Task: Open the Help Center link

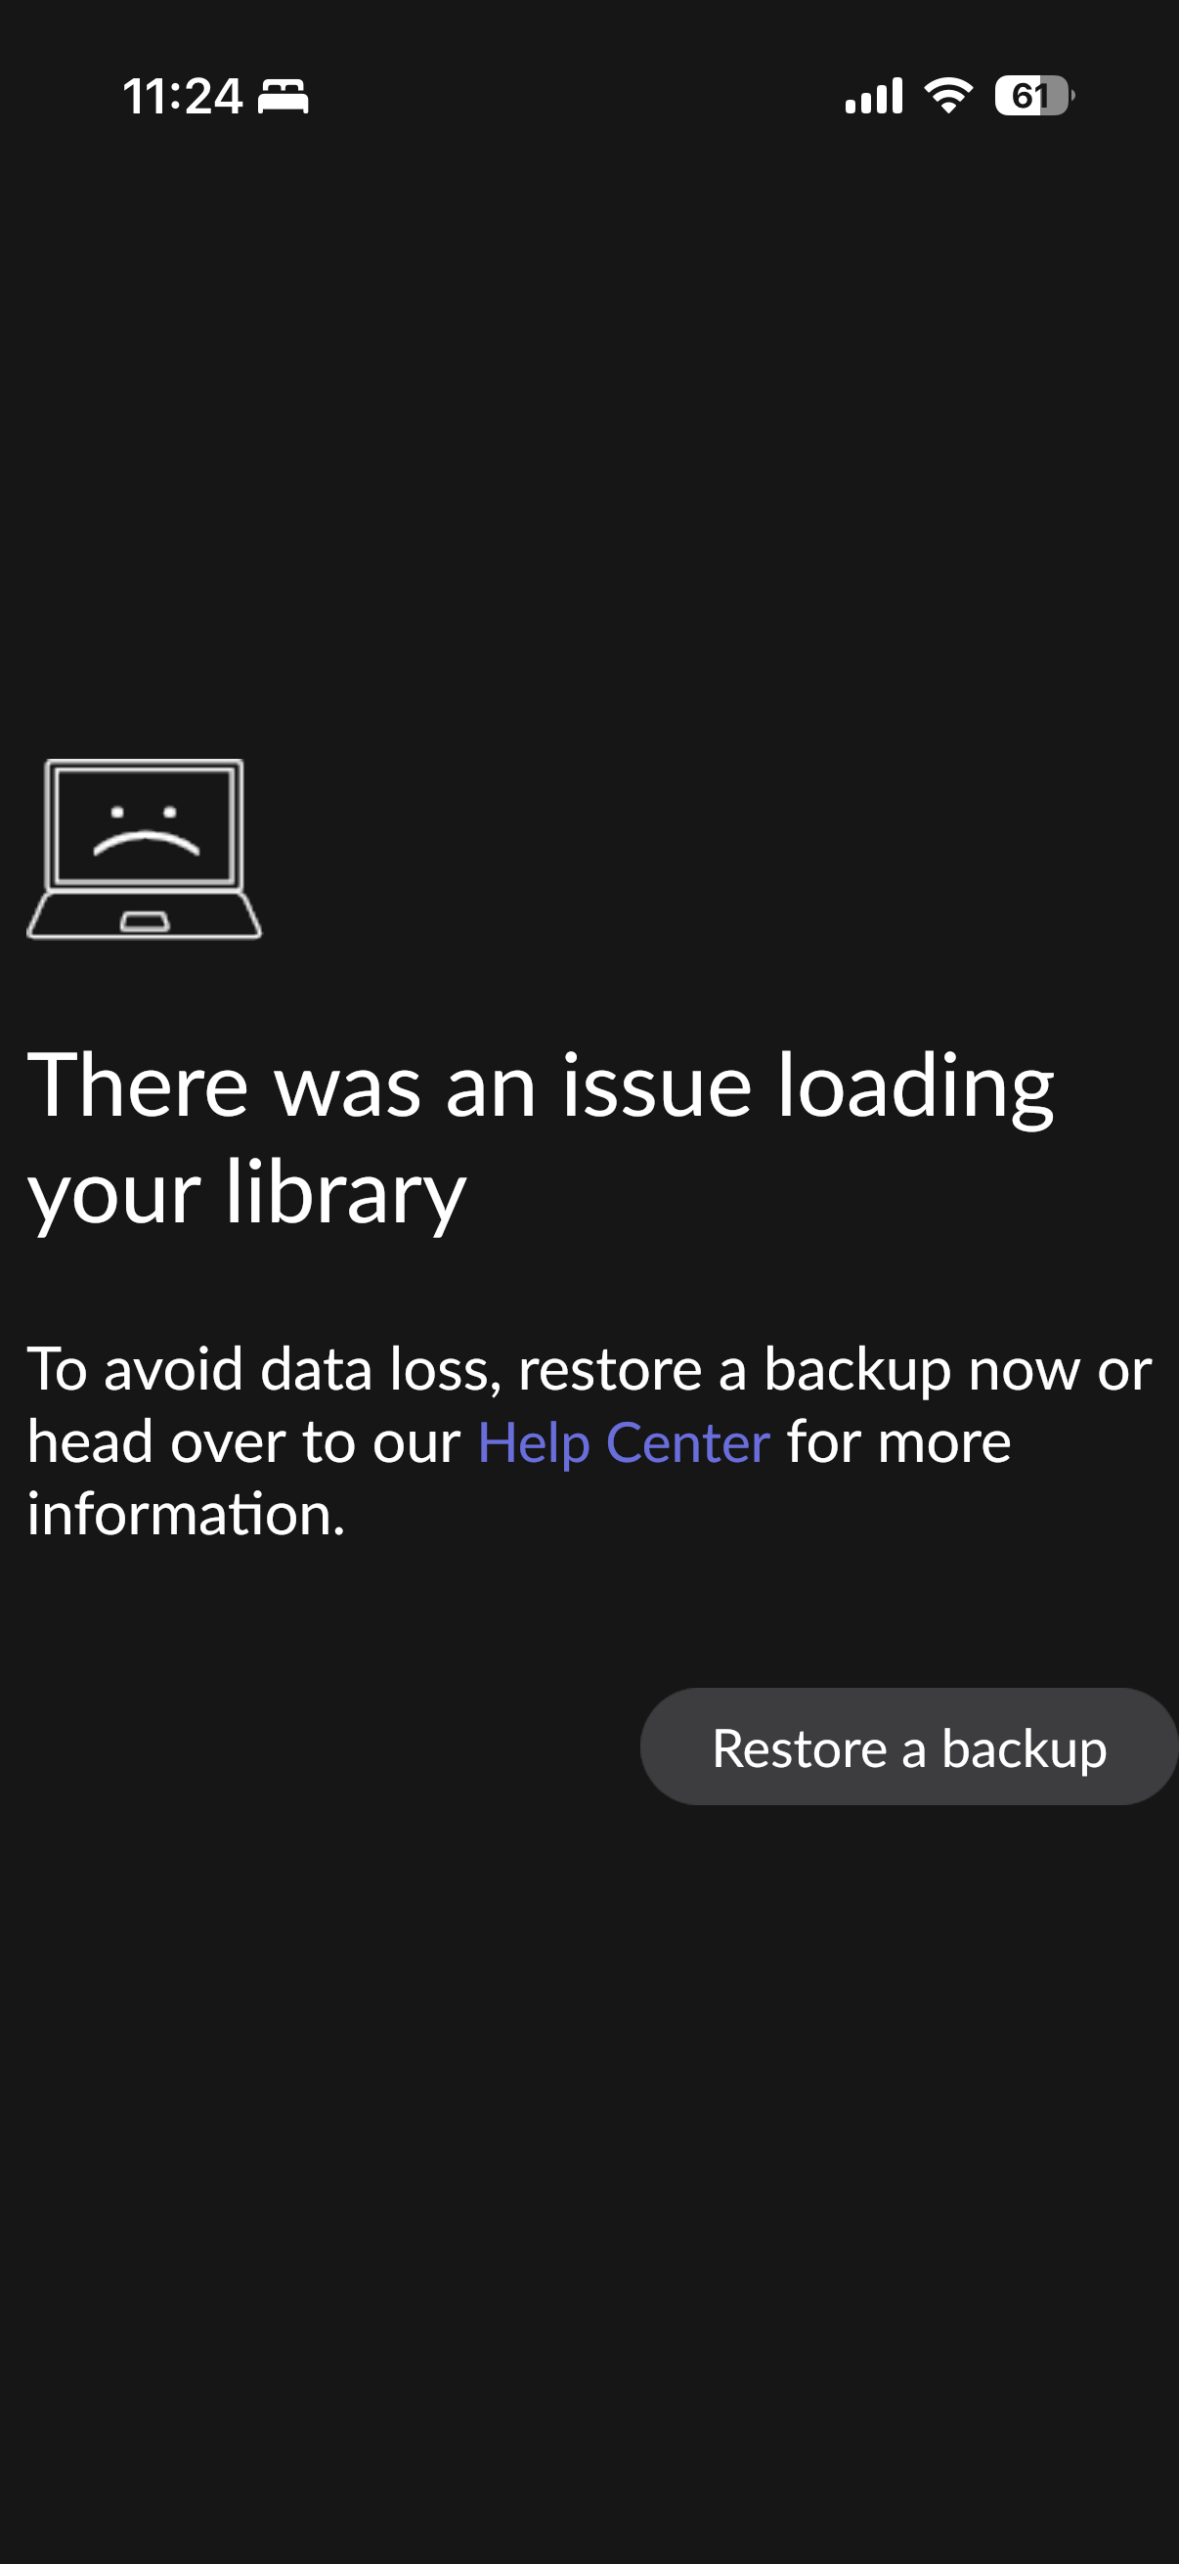Action: [624, 1442]
